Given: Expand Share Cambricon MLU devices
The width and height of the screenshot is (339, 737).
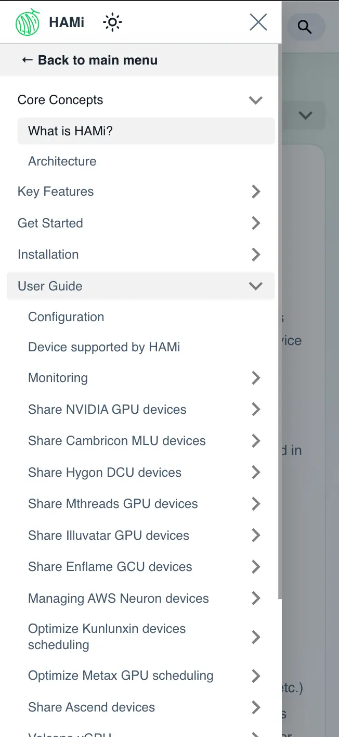Looking at the screenshot, I should click(255, 441).
